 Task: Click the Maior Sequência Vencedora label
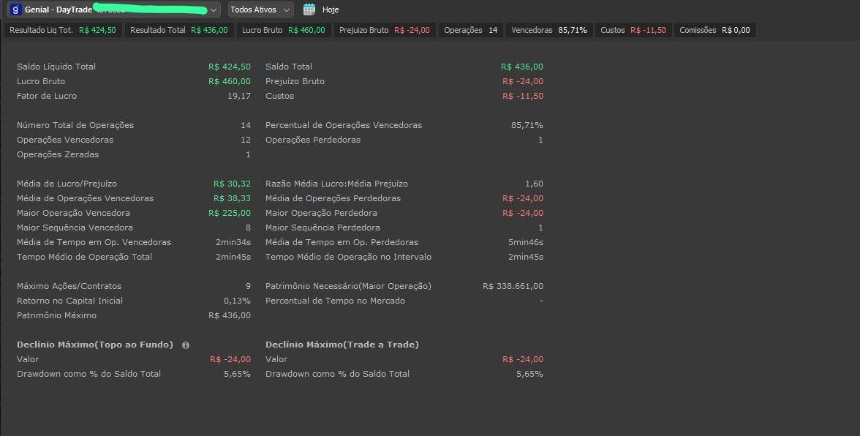pos(75,228)
